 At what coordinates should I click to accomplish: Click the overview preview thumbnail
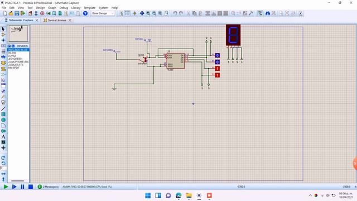[18, 33]
